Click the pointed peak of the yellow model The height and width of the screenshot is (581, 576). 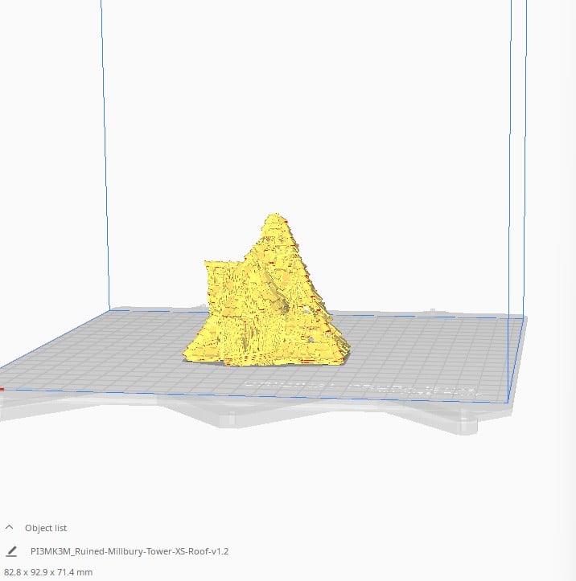tap(276, 217)
